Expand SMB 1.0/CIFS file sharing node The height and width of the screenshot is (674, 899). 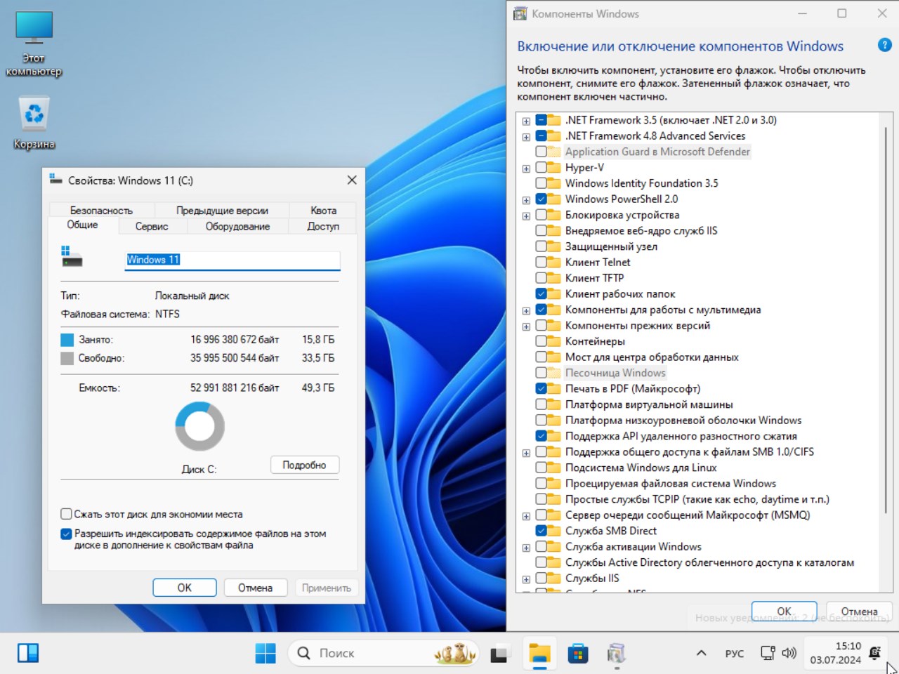pos(526,453)
